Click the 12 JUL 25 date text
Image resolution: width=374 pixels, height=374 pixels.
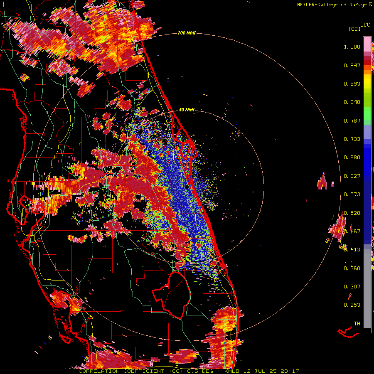point(260,371)
